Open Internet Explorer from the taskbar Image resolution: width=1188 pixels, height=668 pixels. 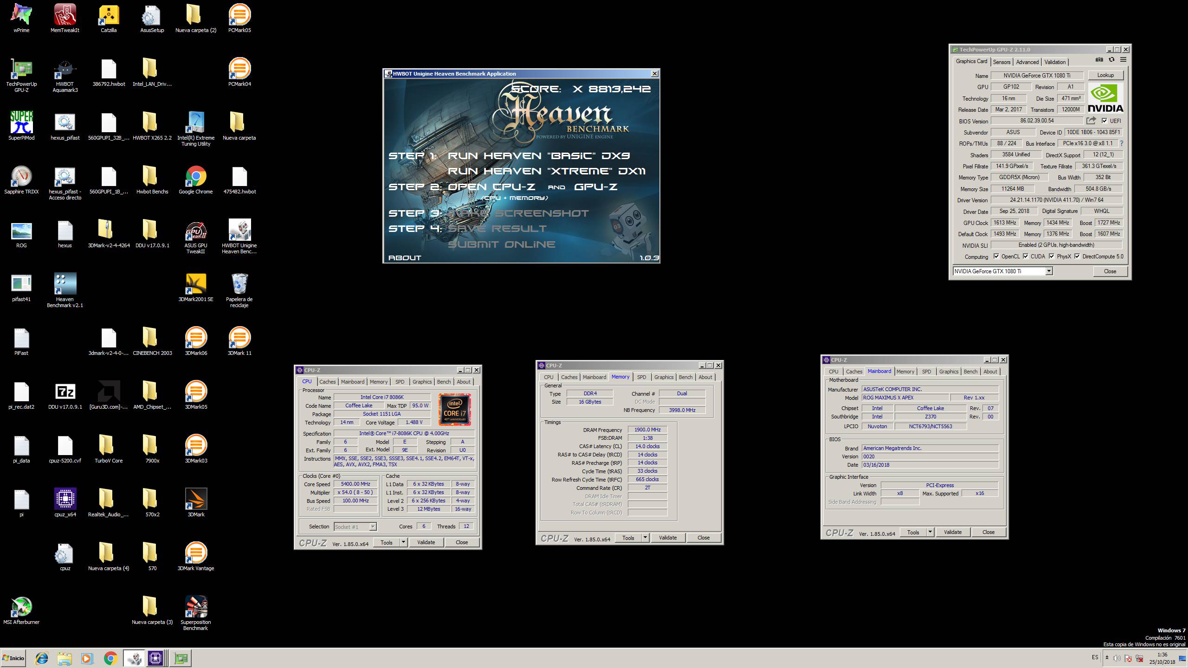point(42,658)
